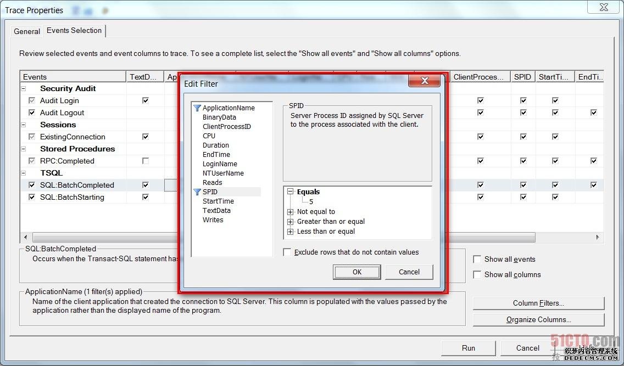Viewport: 624px width, 366px height.
Task: Select the Events Selection tab
Action: coord(74,31)
